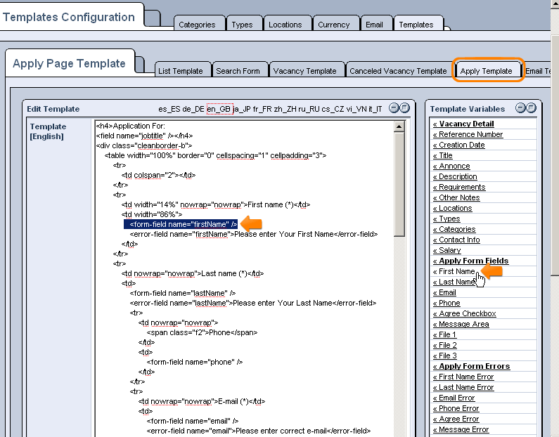This screenshot has height=437, width=559.
Task: Insert the Email form field variable
Action: (x=444, y=292)
